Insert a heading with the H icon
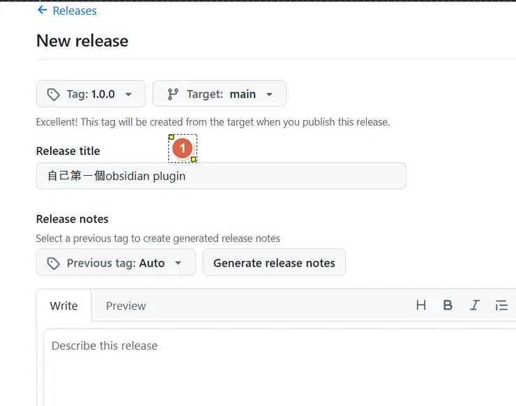The image size is (516, 406). click(x=420, y=305)
